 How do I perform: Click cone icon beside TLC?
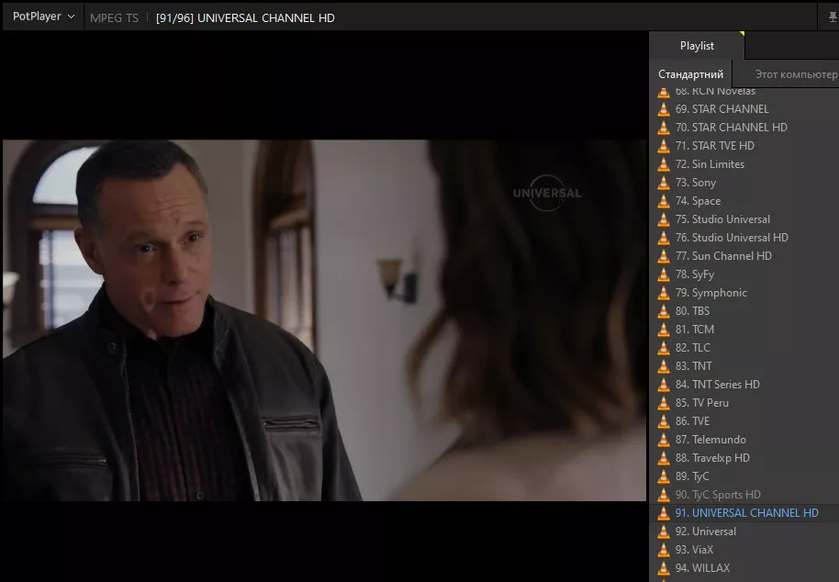(664, 348)
